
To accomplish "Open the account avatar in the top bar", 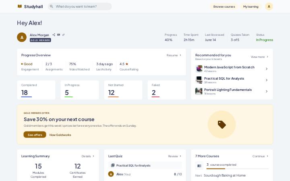I will [269, 6].
